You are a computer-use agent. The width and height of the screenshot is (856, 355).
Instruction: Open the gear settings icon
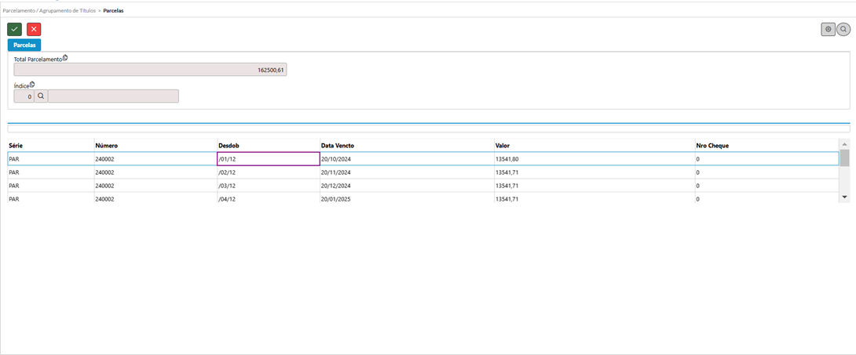tap(829, 30)
